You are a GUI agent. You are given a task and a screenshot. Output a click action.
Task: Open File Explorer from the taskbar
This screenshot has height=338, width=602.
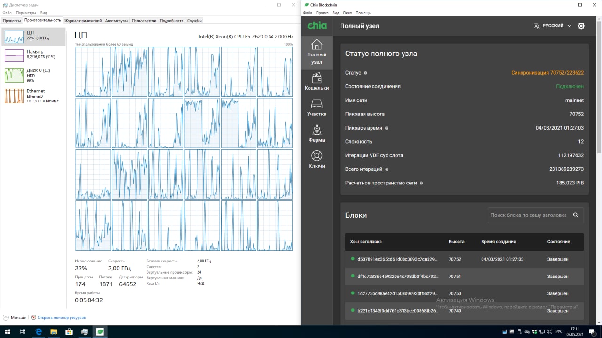point(54,331)
